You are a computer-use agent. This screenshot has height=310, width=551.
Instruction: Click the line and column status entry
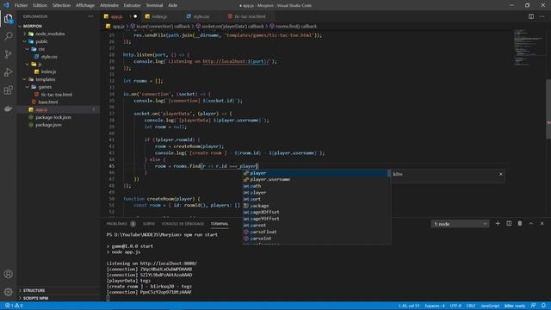(x=409, y=306)
